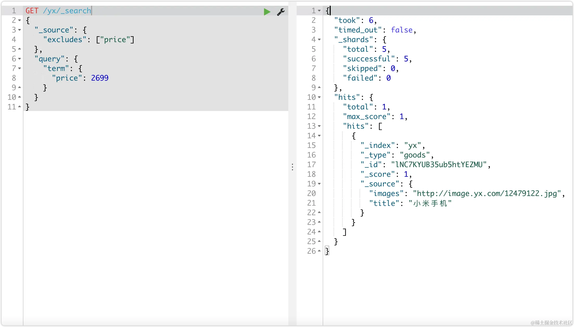
Task: Click the image URL in the response
Action: pos(487,193)
